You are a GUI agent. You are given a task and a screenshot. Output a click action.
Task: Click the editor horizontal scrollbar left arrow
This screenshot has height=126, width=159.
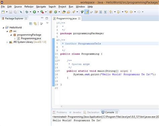pos(62,106)
